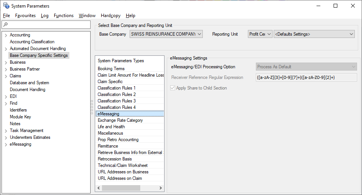This screenshot has height=195, width=362.
Task: Click right arrow of list horizontal scrollbar
Action: tap(161, 188)
